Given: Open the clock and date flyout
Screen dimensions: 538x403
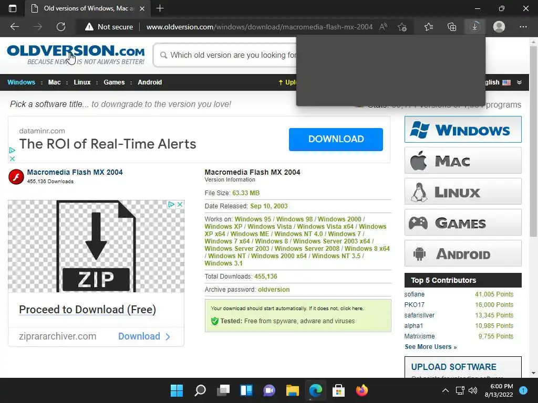Looking at the screenshot, I should coord(499,390).
